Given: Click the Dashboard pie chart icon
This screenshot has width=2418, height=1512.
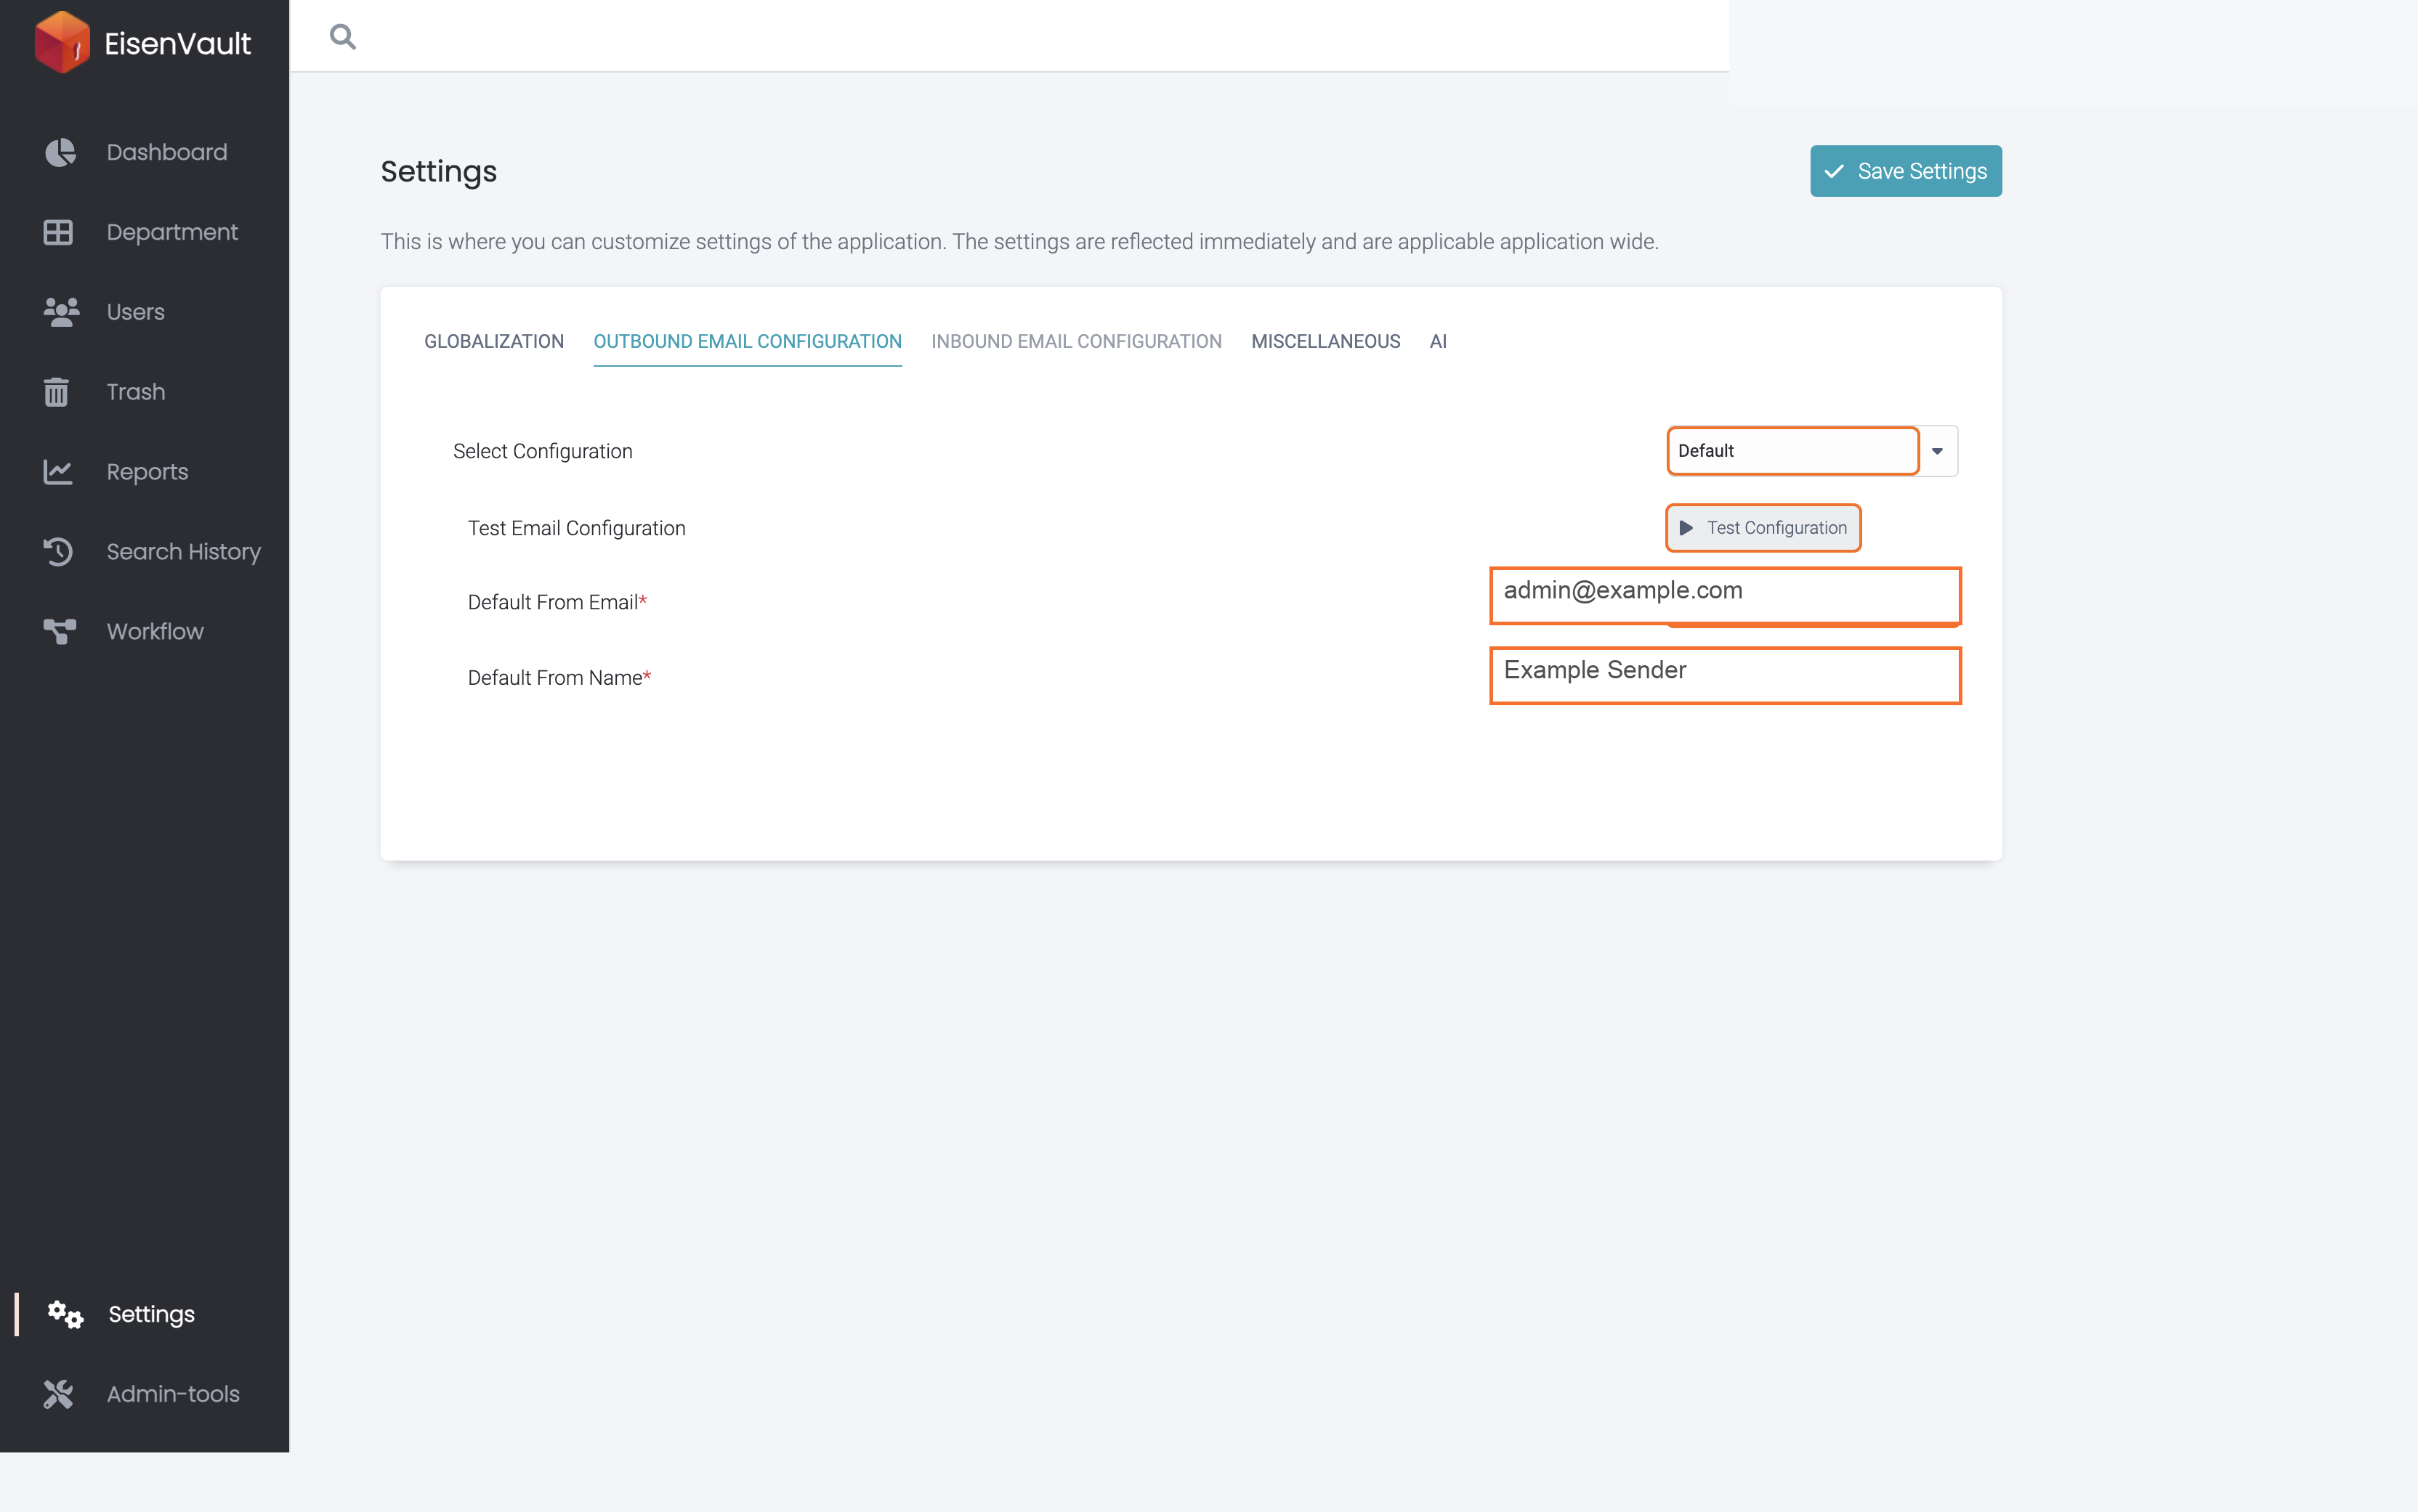Looking at the screenshot, I should [x=60, y=152].
